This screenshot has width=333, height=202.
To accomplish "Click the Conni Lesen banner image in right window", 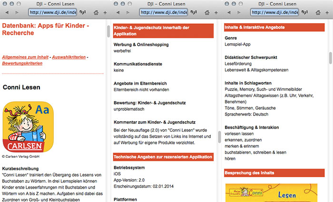I will tap(271, 193).
